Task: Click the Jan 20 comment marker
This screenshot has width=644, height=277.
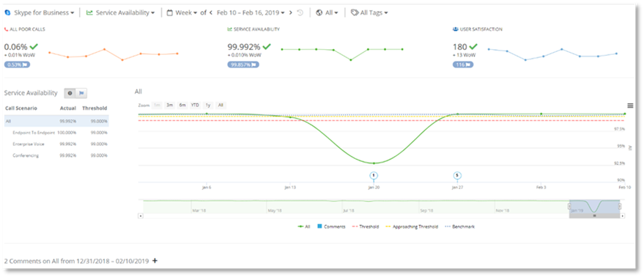Action: [x=374, y=175]
